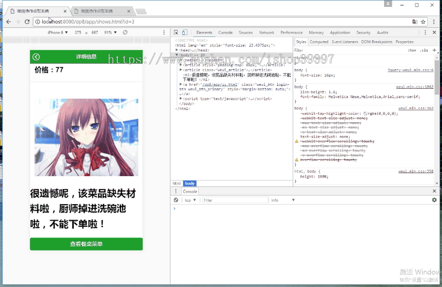Open the Memory tab
This screenshot has height=287, width=442.
point(316,32)
